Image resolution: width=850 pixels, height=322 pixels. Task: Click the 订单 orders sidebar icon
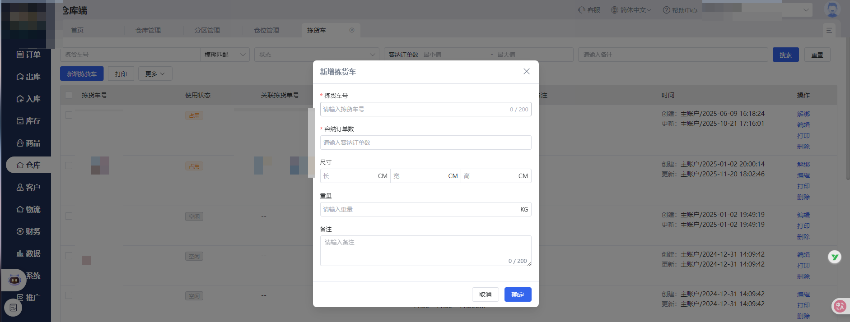[20, 55]
